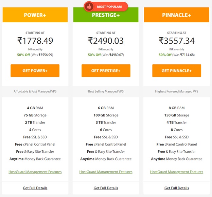Open Get Full Details for Pinnacle+ plan
The image size is (212, 197).
coord(177,188)
